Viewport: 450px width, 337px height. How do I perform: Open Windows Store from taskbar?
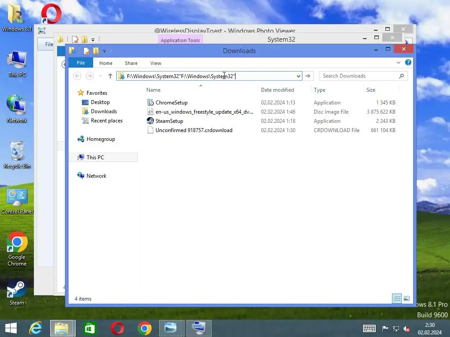(x=90, y=328)
